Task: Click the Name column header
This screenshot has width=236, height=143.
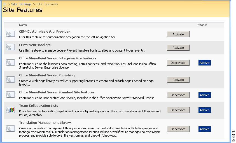Action: [23, 25]
